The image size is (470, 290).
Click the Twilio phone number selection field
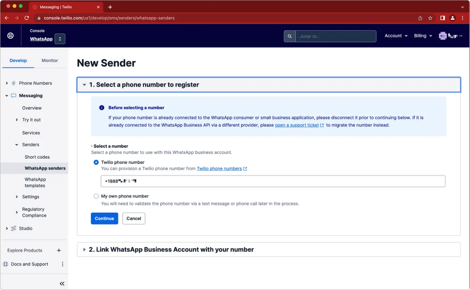(x=273, y=181)
